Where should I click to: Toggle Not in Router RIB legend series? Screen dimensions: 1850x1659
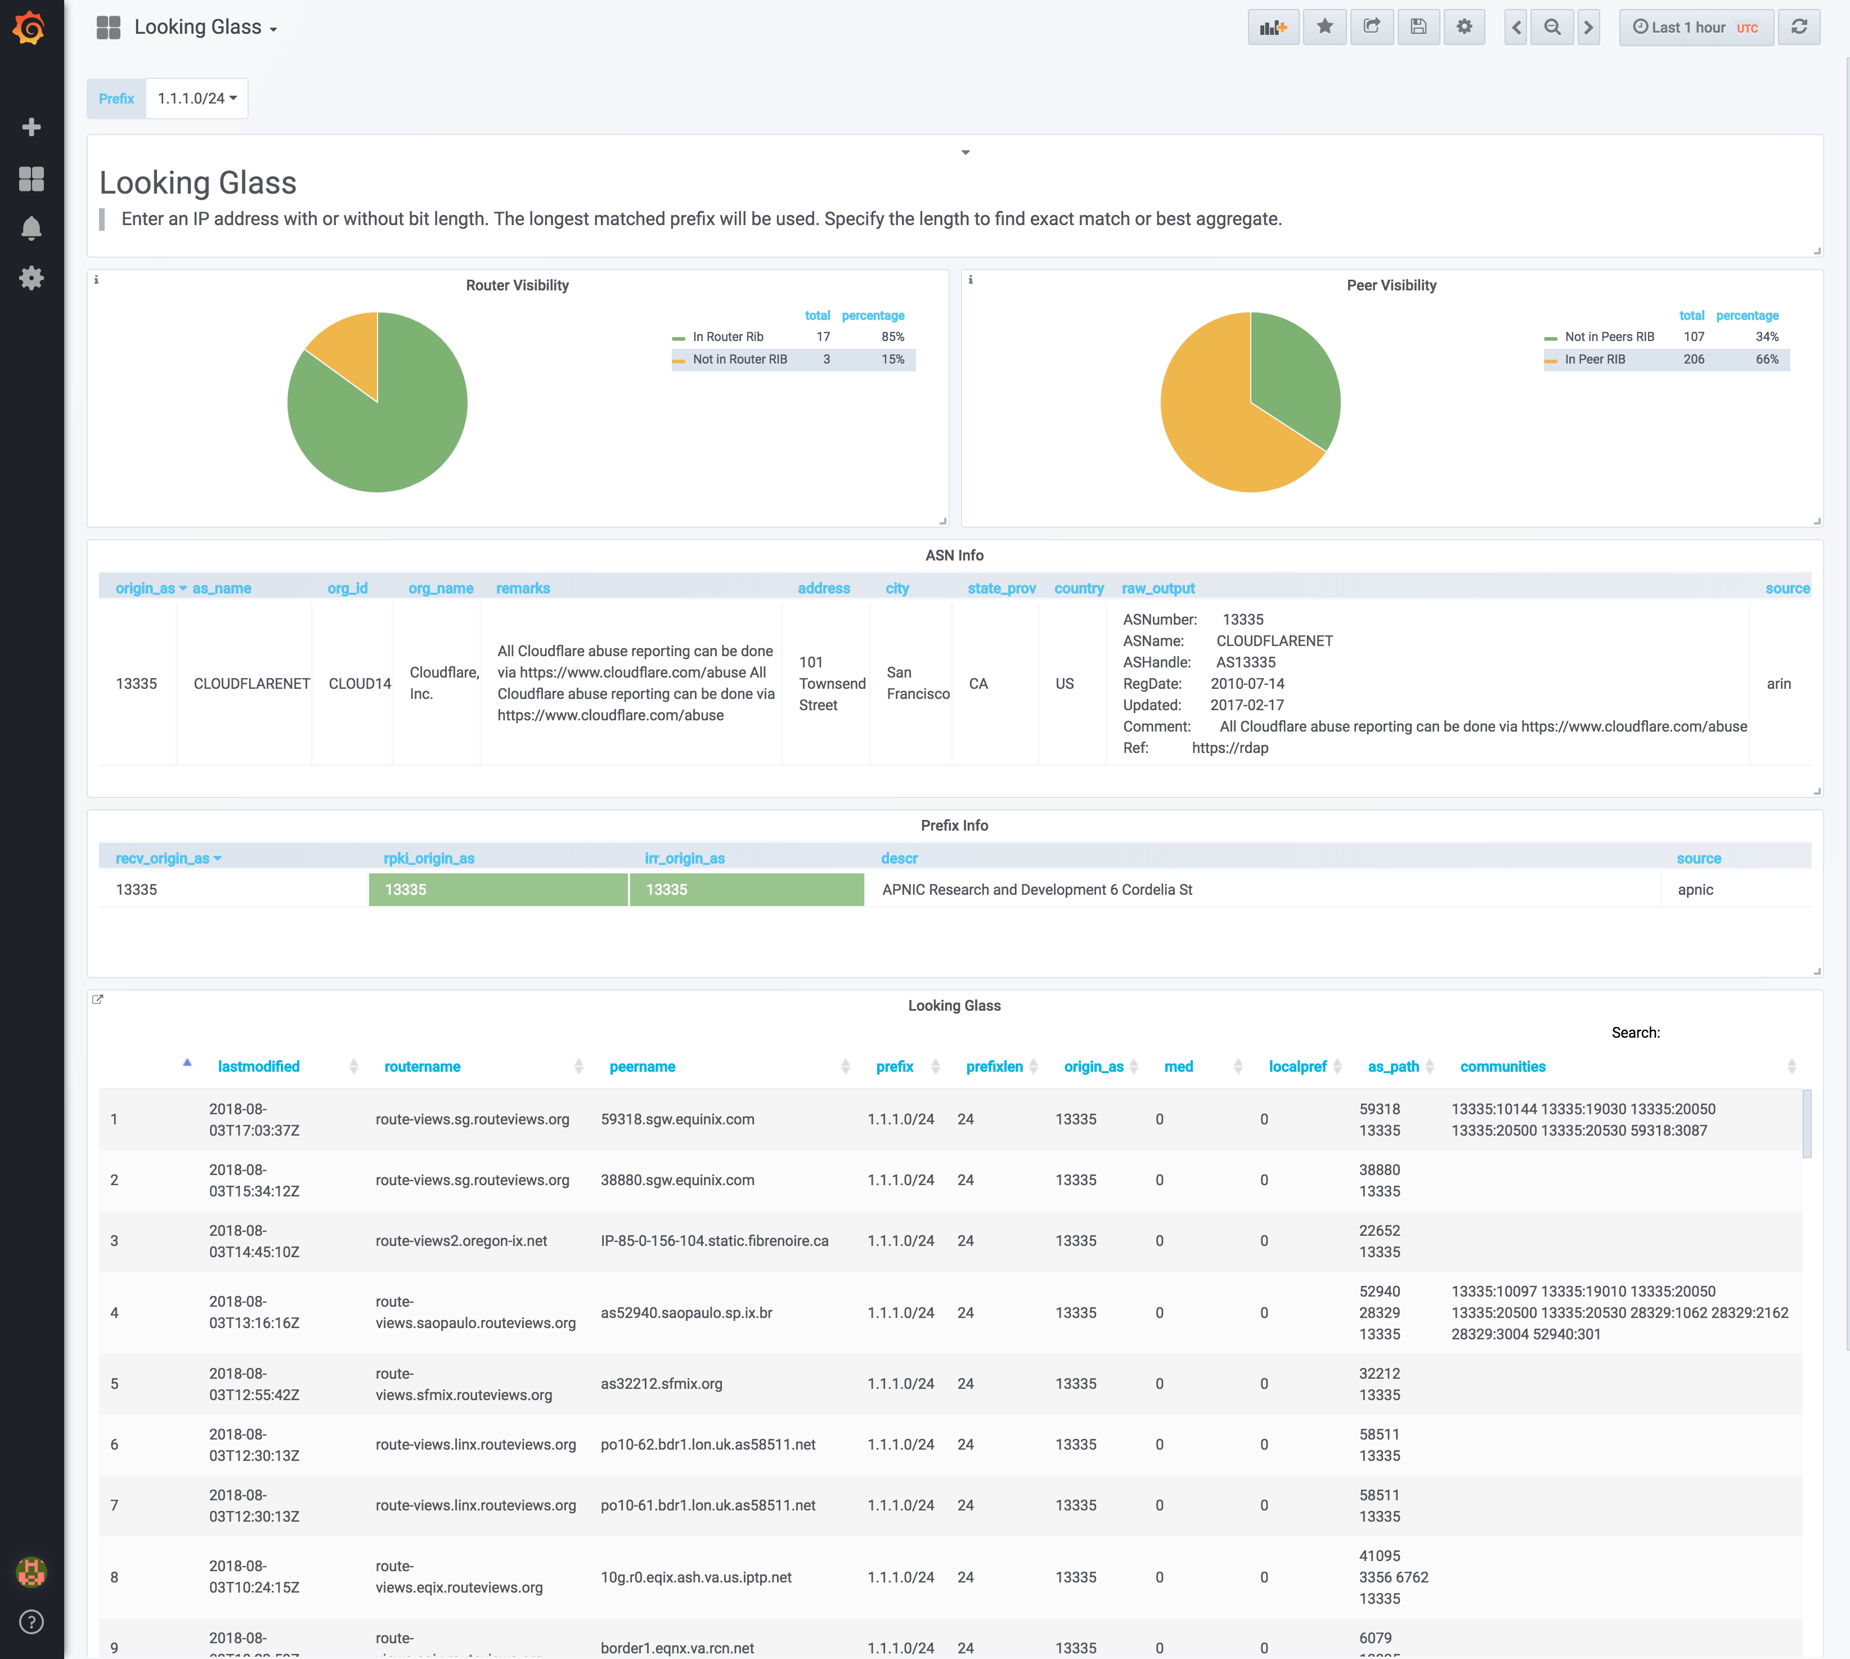739,359
